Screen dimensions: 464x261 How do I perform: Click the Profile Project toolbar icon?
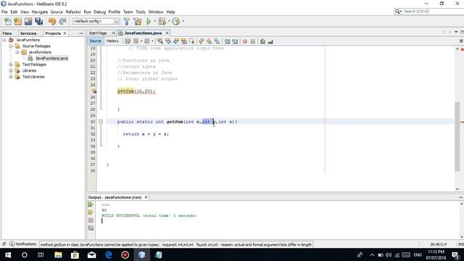(x=176, y=21)
